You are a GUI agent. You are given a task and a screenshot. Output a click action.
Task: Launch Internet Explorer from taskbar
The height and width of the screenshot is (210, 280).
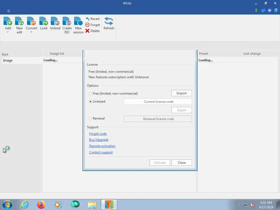coord(24,205)
